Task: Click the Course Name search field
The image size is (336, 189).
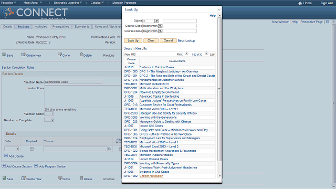Action: click(180, 31)
